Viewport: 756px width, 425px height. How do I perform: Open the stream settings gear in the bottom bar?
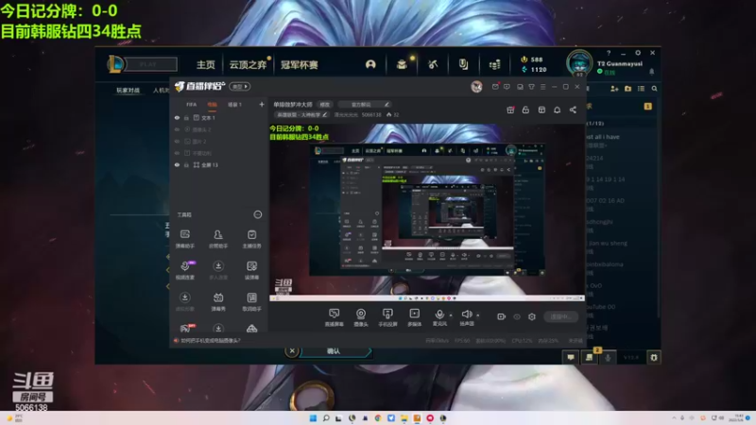532,316
